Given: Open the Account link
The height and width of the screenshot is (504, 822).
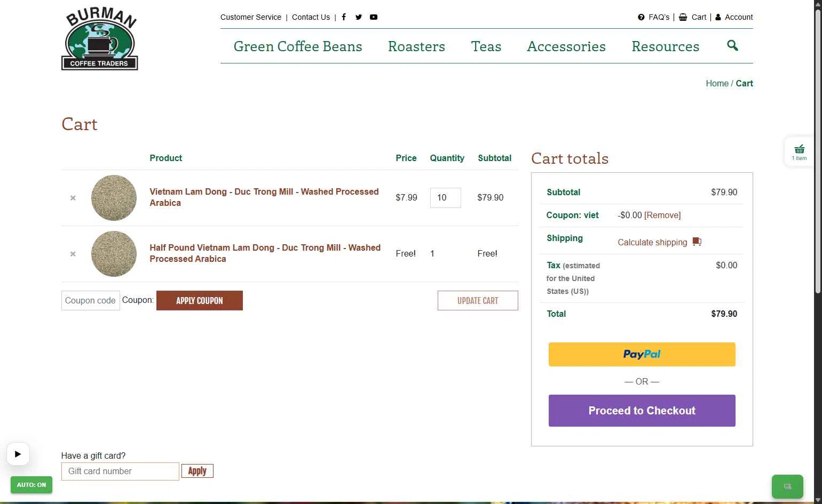Looking at the screenshot, I should point(734,17).
